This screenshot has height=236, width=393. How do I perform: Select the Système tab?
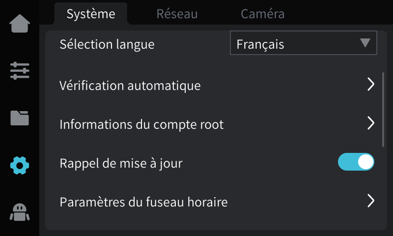(91, 14)
